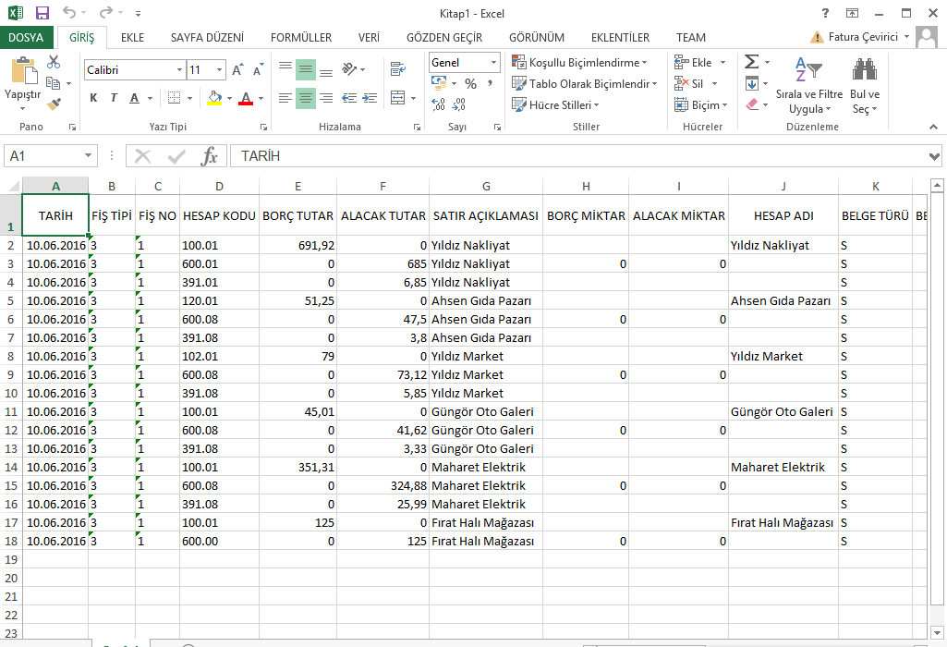Apply the percent style format
Screen dimensions: 947x647
470,83
